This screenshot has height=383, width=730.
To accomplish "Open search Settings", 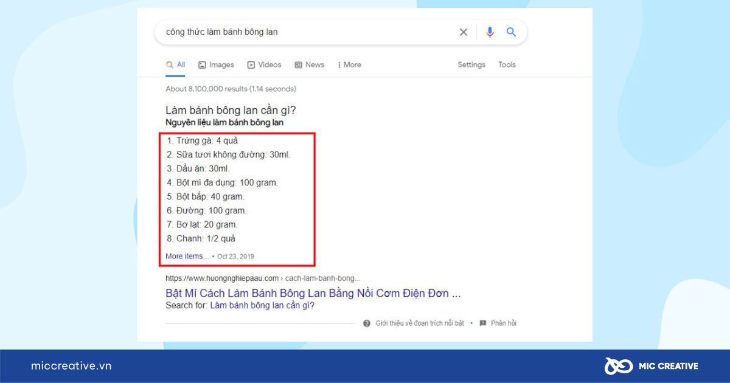I will coord(471,65).
